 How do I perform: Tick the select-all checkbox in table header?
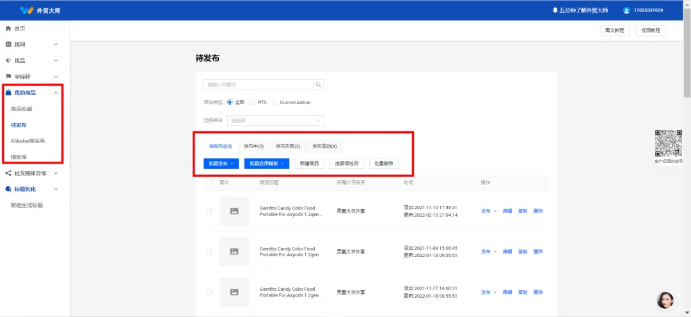click(209, 182)
